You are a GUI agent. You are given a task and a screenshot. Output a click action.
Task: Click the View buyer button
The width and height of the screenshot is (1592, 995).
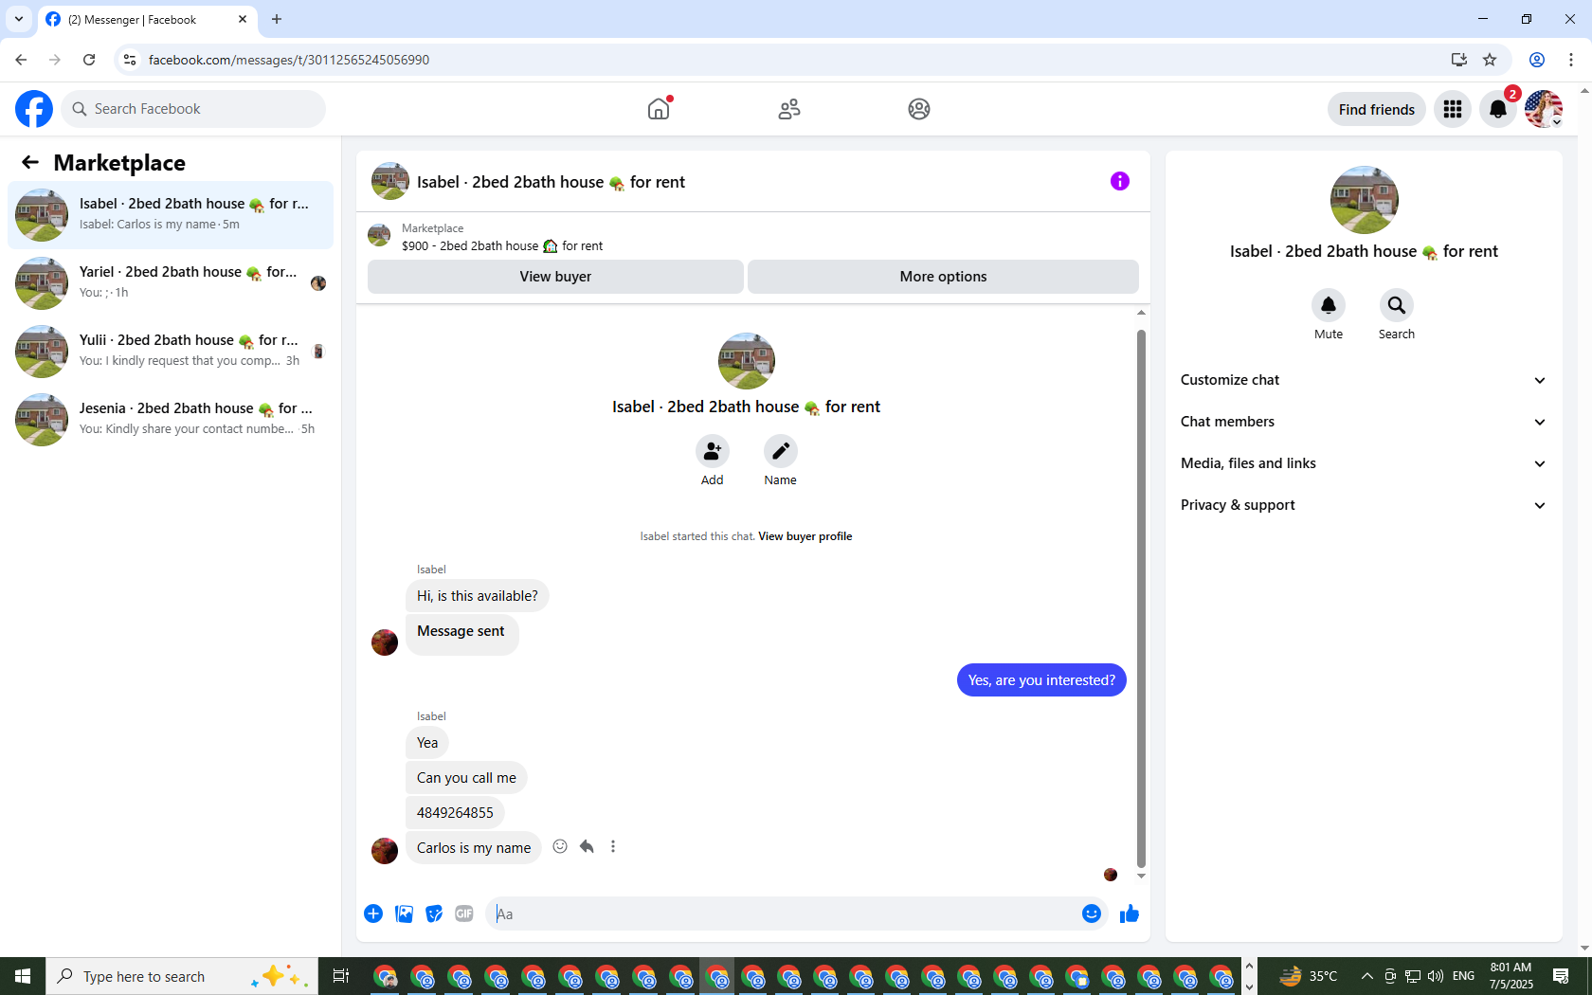click(x=555, y=277)
